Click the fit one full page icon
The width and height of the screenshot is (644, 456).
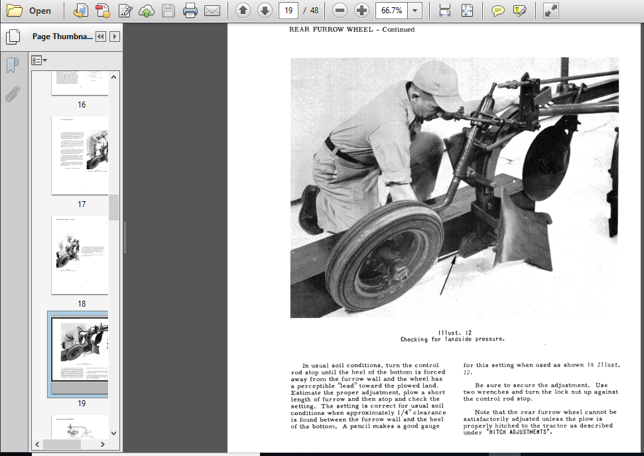click(467, 11)
